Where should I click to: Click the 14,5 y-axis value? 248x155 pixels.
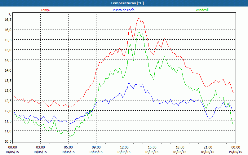point(8,60)
